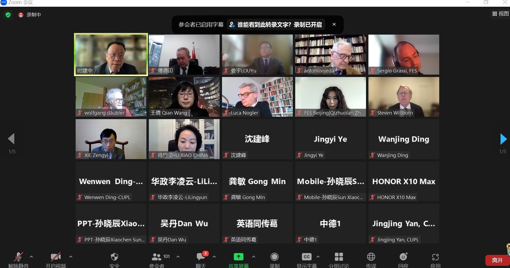The image size is (510, 268).
Task: Click the Share Screen (共享屏幕) icon
Action: click(238, 257)
